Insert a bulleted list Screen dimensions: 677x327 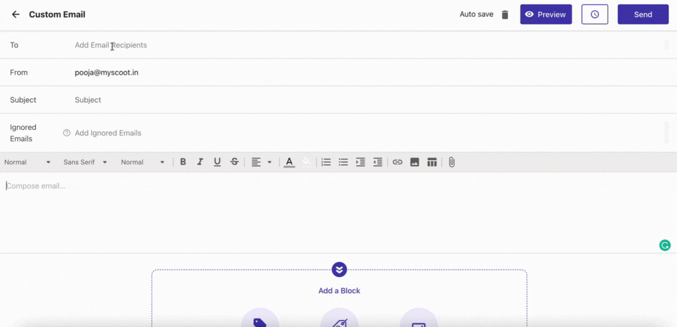click(343, 162)
